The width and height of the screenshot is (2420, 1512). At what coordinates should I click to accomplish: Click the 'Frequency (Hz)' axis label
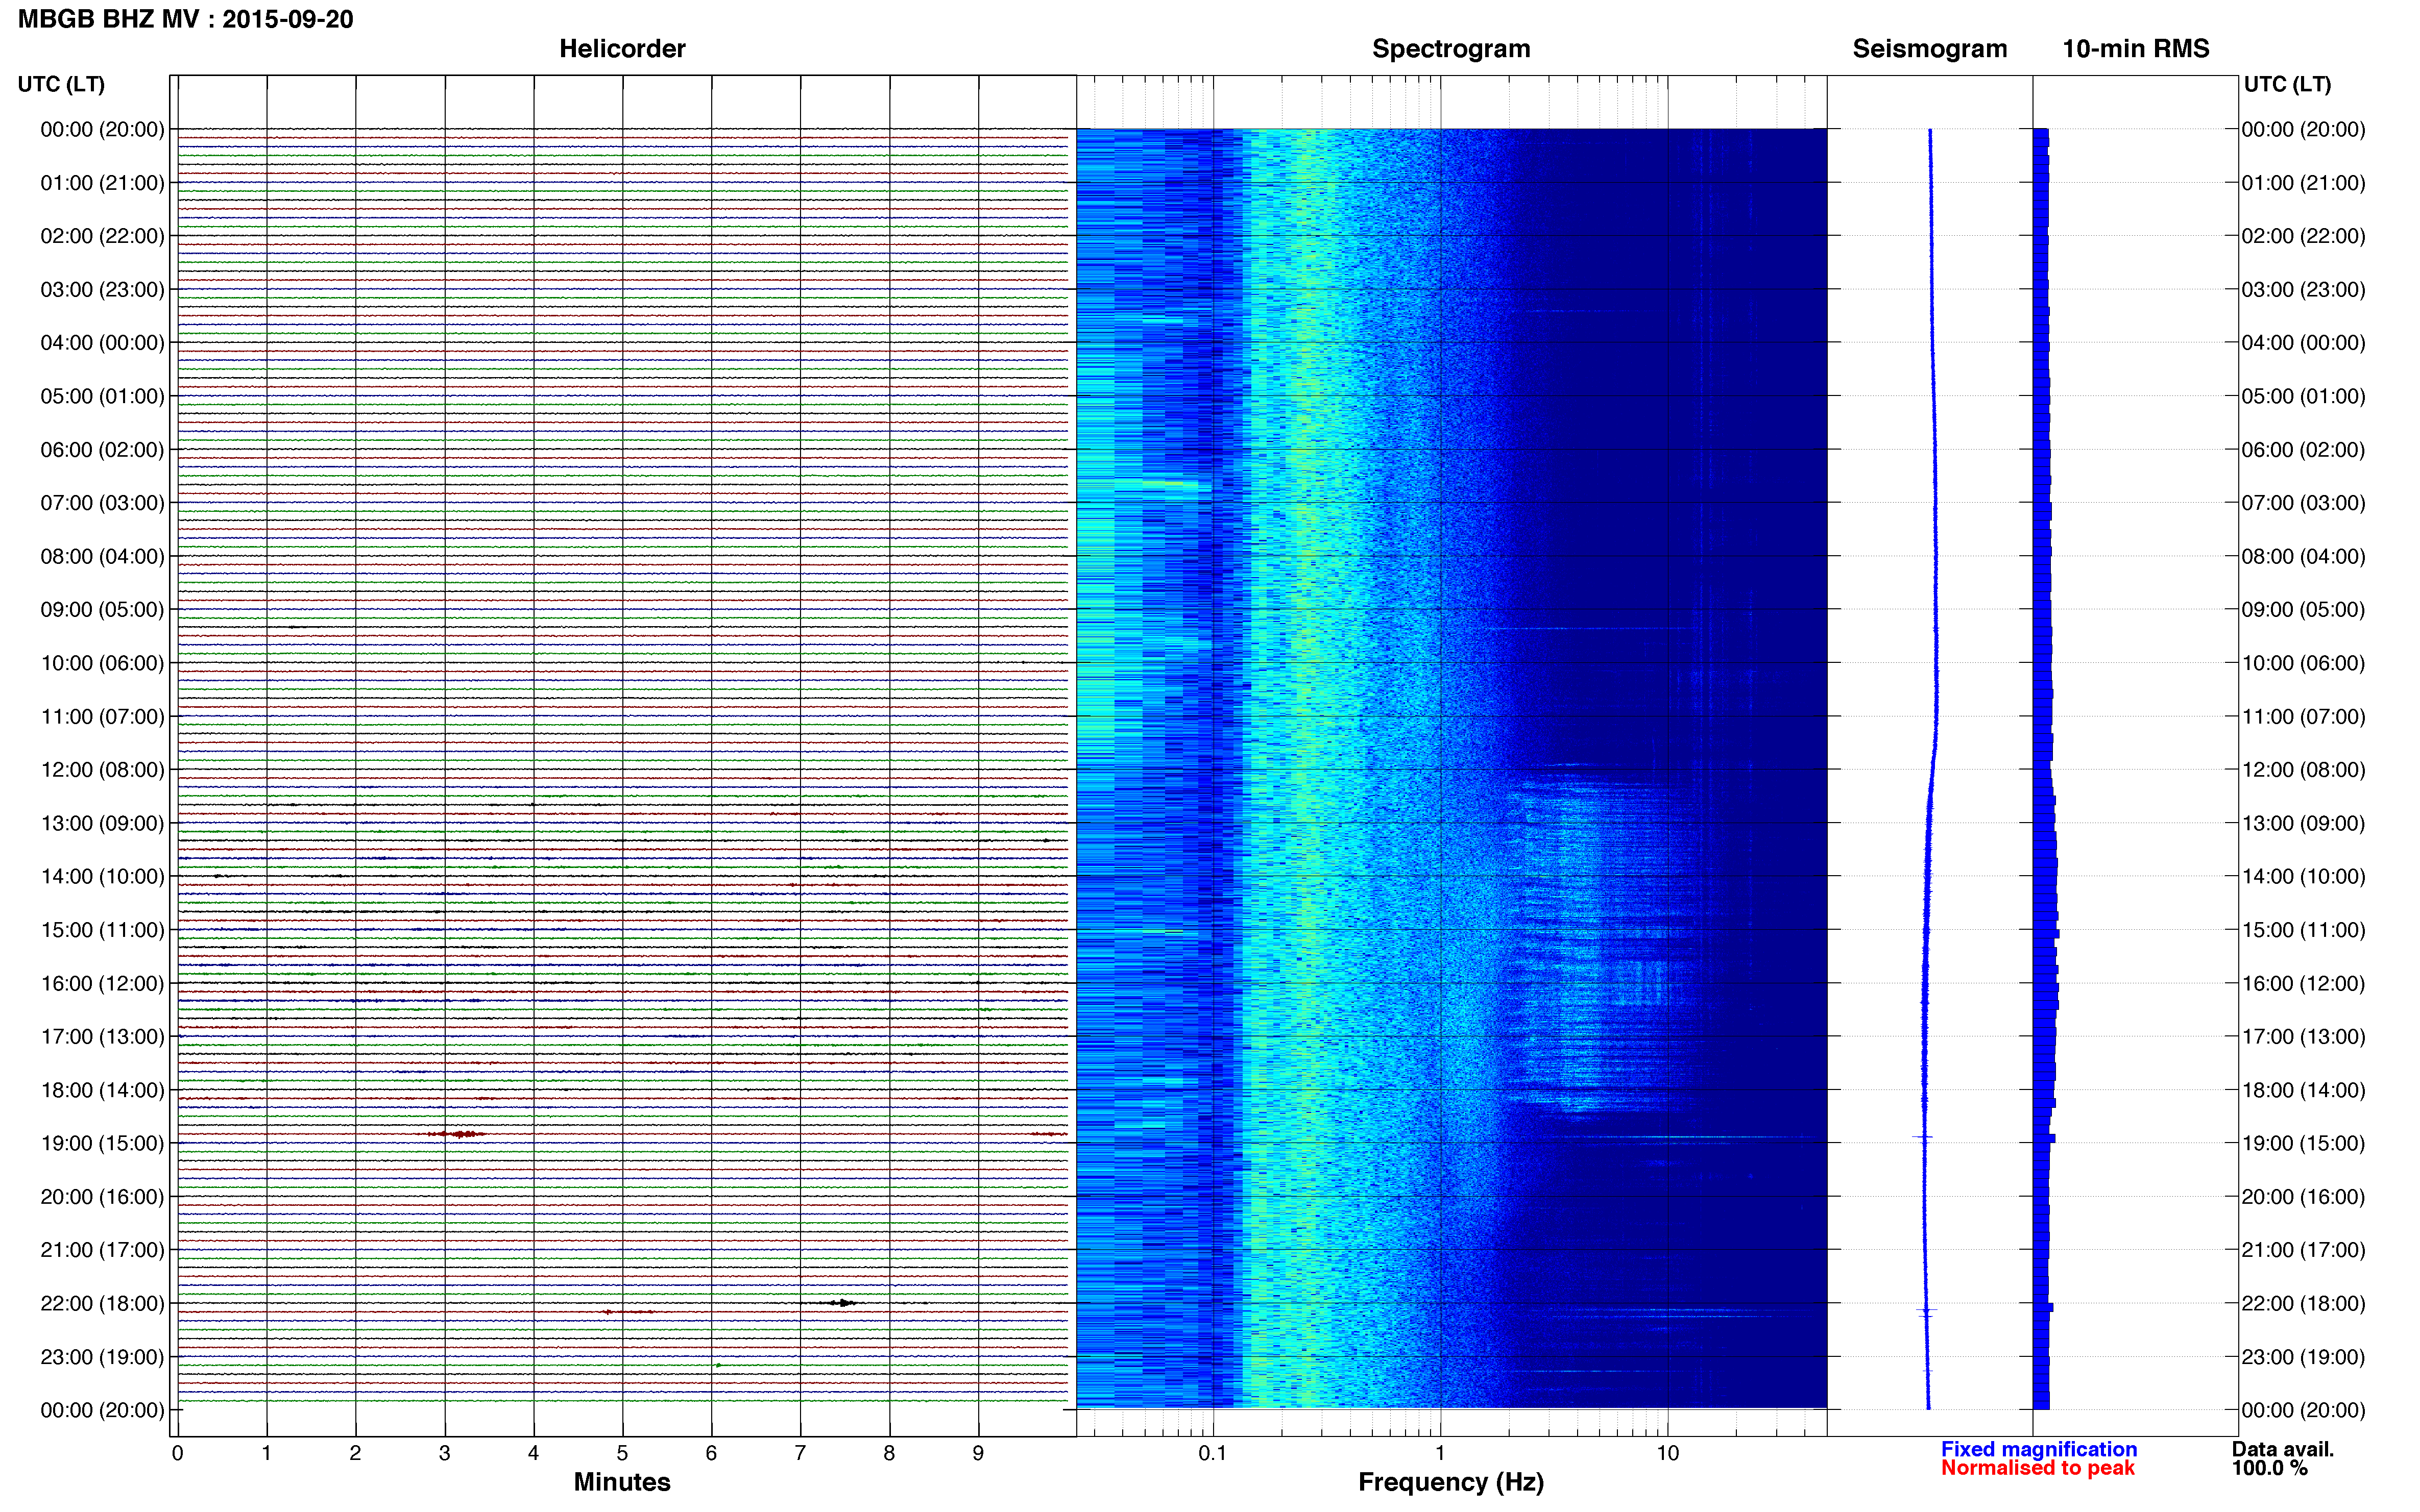coord(1450,1482)
